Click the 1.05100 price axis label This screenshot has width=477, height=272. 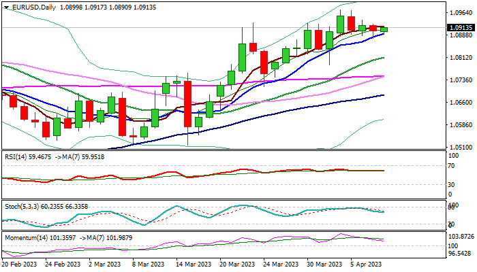tap(461, 147)
